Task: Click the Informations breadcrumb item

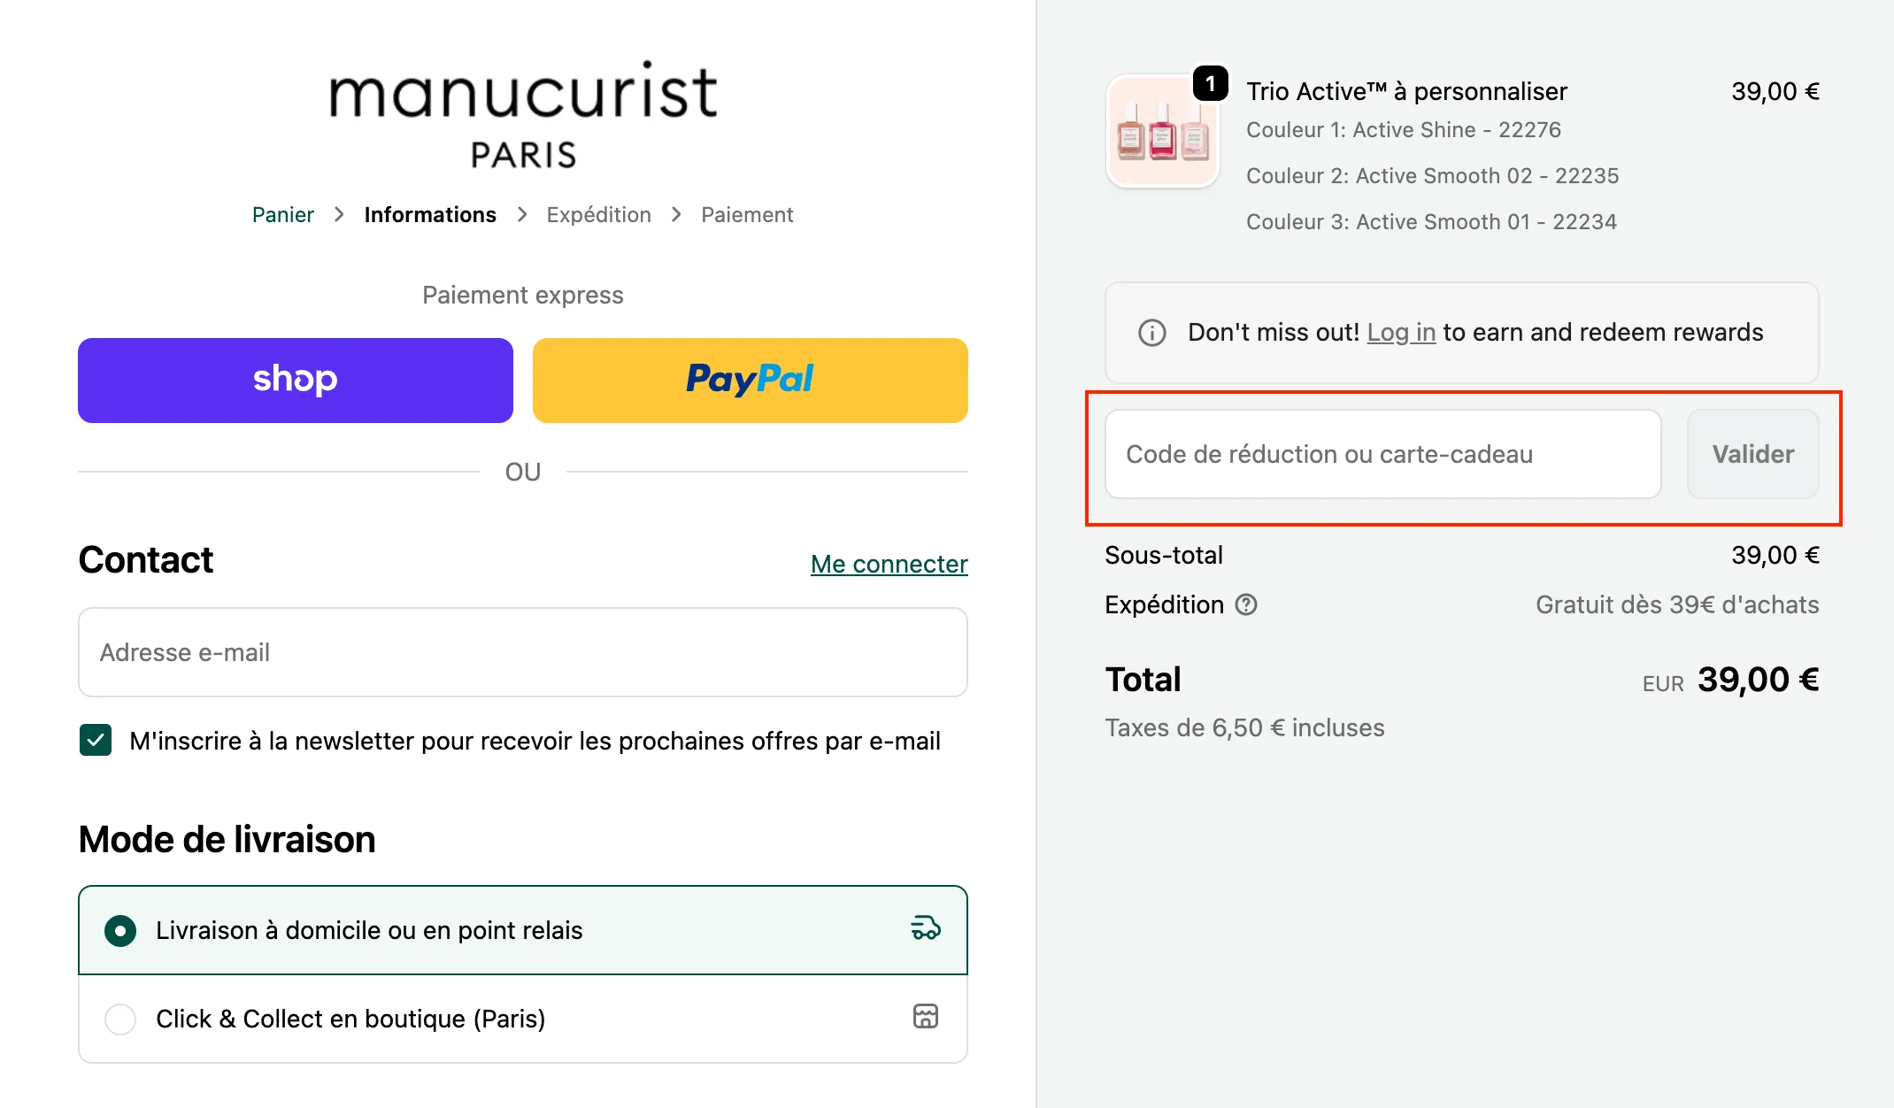Action: click(x=430, y=214)
